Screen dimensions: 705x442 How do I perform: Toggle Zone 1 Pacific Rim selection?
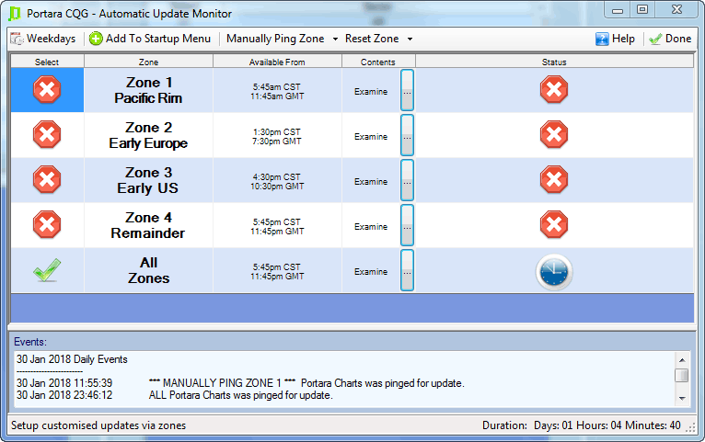pos(47,90)
